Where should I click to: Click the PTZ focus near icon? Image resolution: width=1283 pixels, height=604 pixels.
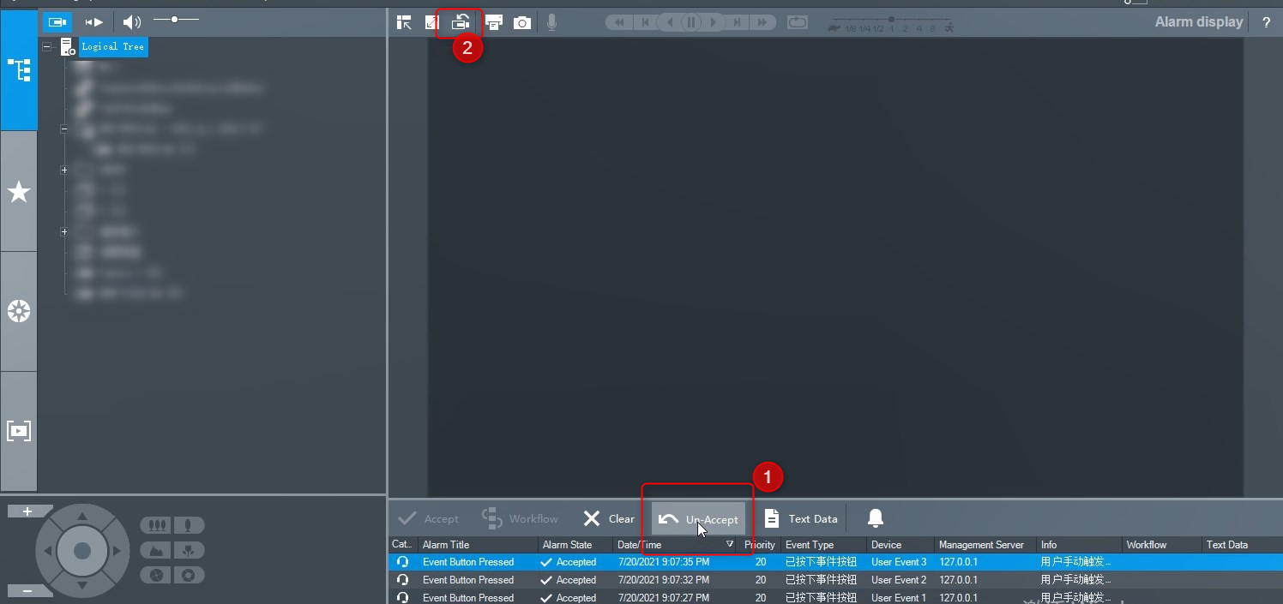(189, 525)
